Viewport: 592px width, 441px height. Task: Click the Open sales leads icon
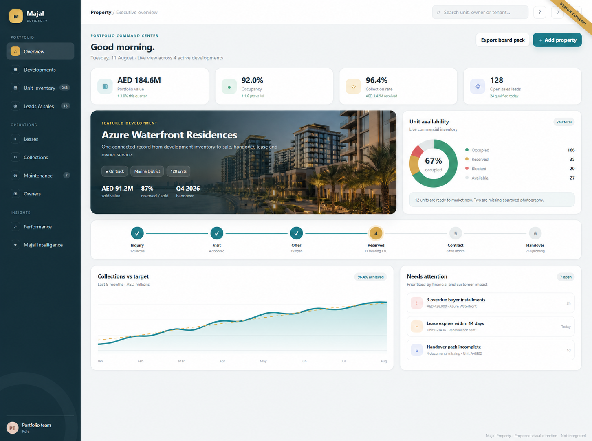tap(478, 86)
